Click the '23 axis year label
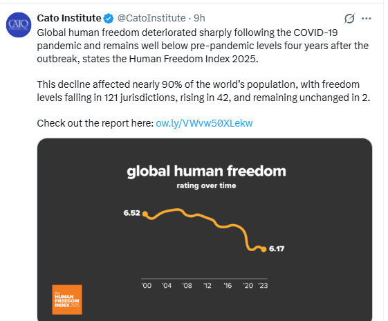388x321 pixels. click(x=263, y=286)
